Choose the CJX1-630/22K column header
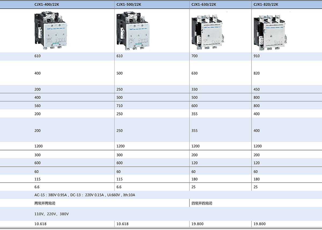The height and width of the screenshot is (230, 322). coord(204,4)
